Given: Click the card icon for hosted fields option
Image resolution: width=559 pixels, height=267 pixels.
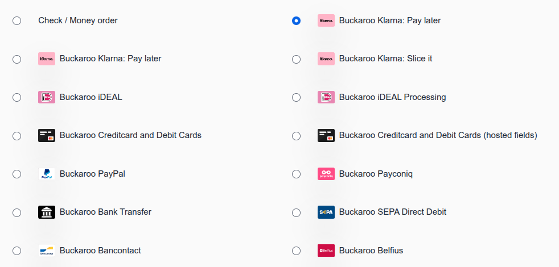Looking at the screenshot, I should (x=326, y=136).
